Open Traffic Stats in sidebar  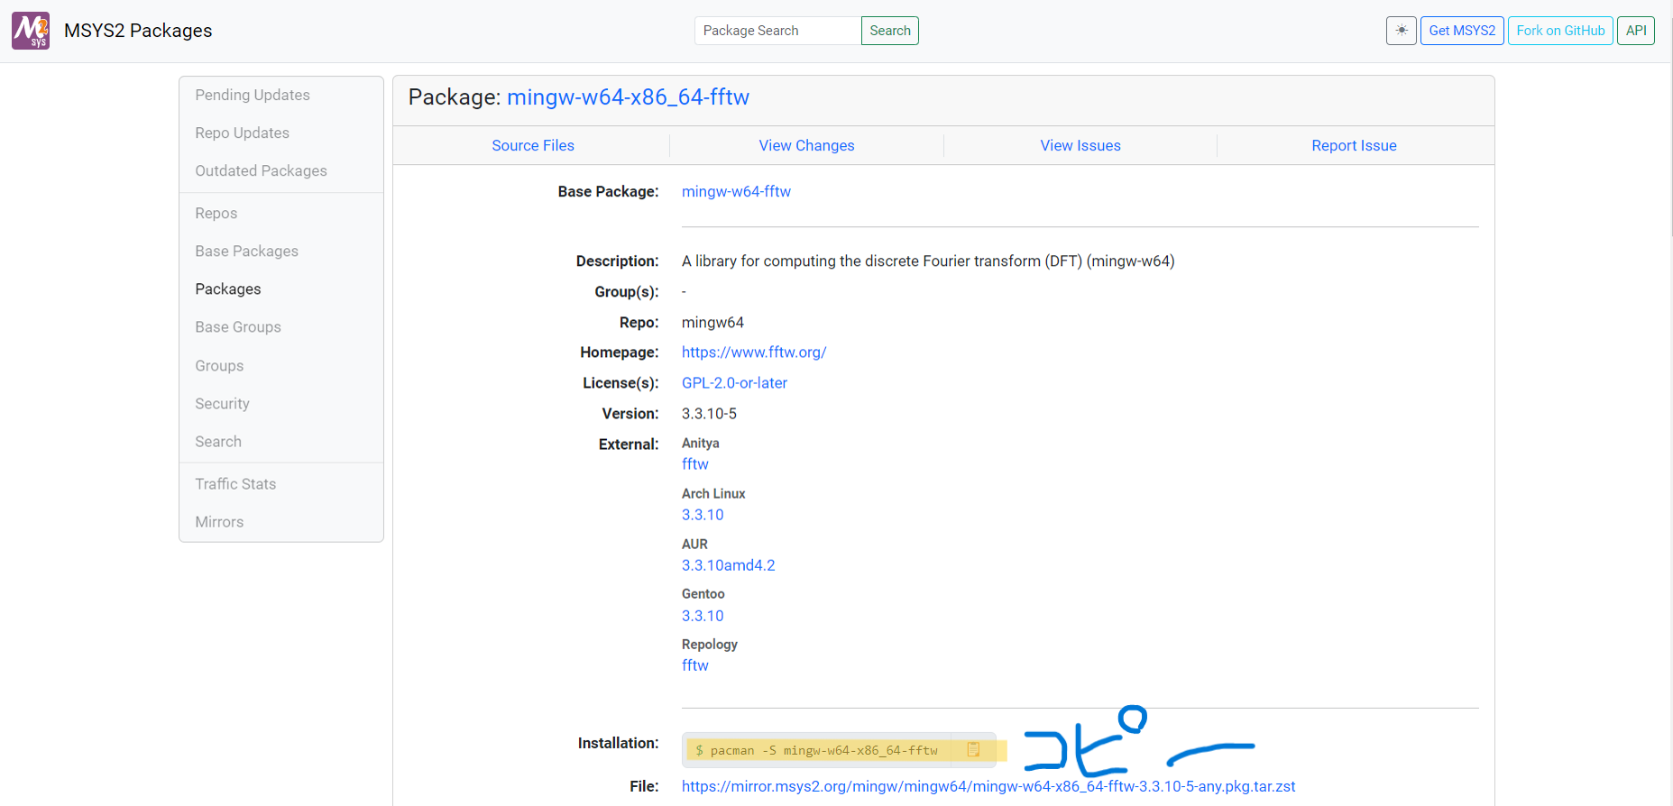236,483
